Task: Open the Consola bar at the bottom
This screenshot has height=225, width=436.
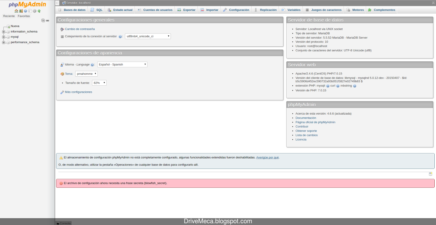Action: (63, 223)
